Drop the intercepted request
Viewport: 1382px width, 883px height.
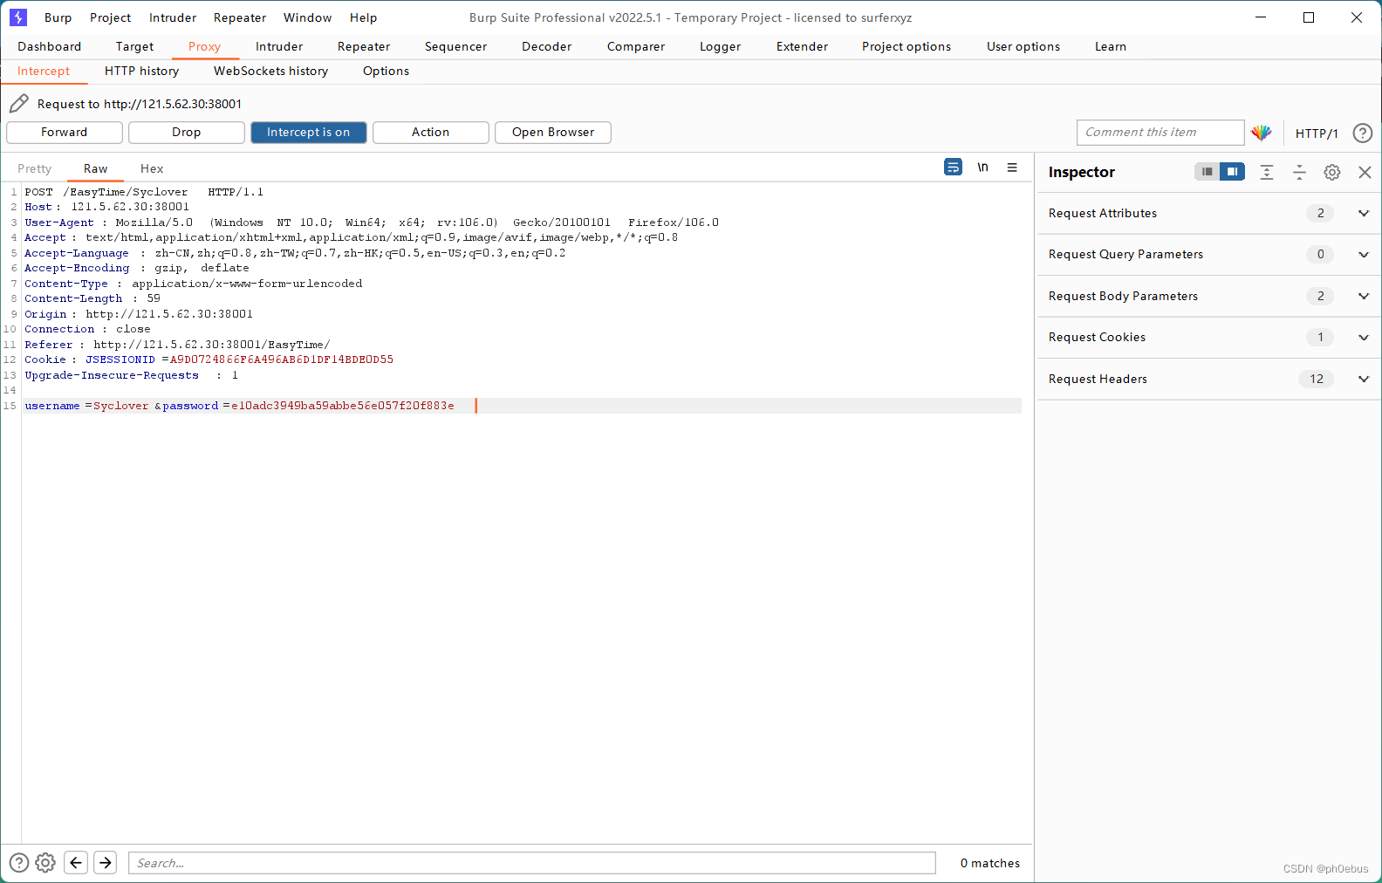tap(187, 133)
